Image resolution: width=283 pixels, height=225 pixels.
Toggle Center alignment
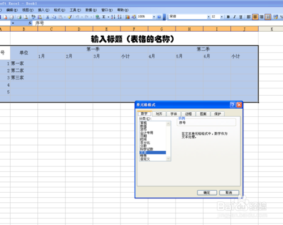click(255, 17)
